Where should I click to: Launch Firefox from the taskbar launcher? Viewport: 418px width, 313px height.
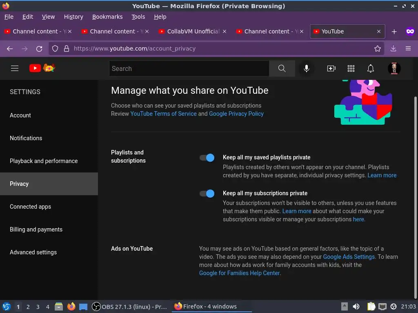71,306
